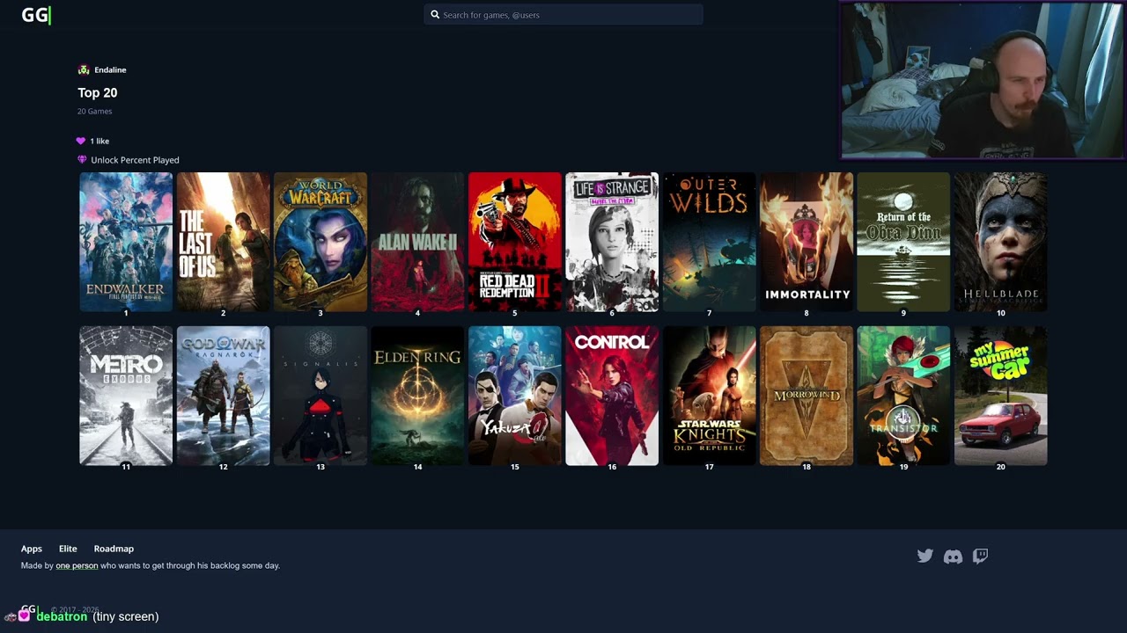
Task: Open Transistor game cover
Action: coord(903,396)
